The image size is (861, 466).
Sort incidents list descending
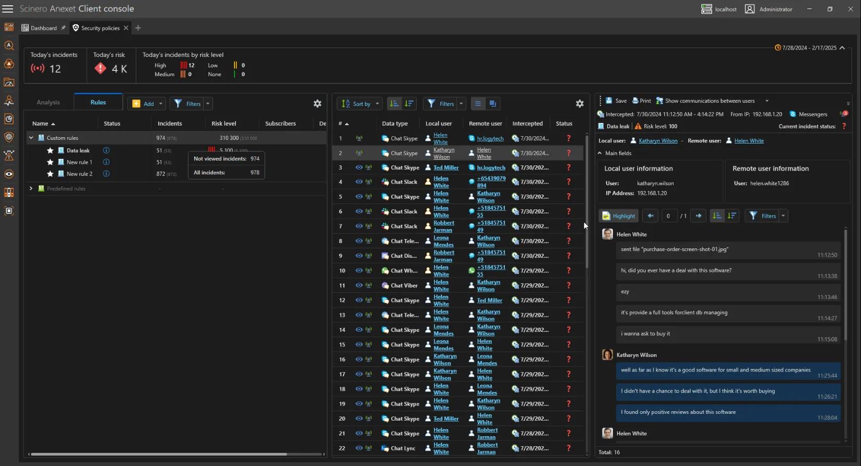409,103
